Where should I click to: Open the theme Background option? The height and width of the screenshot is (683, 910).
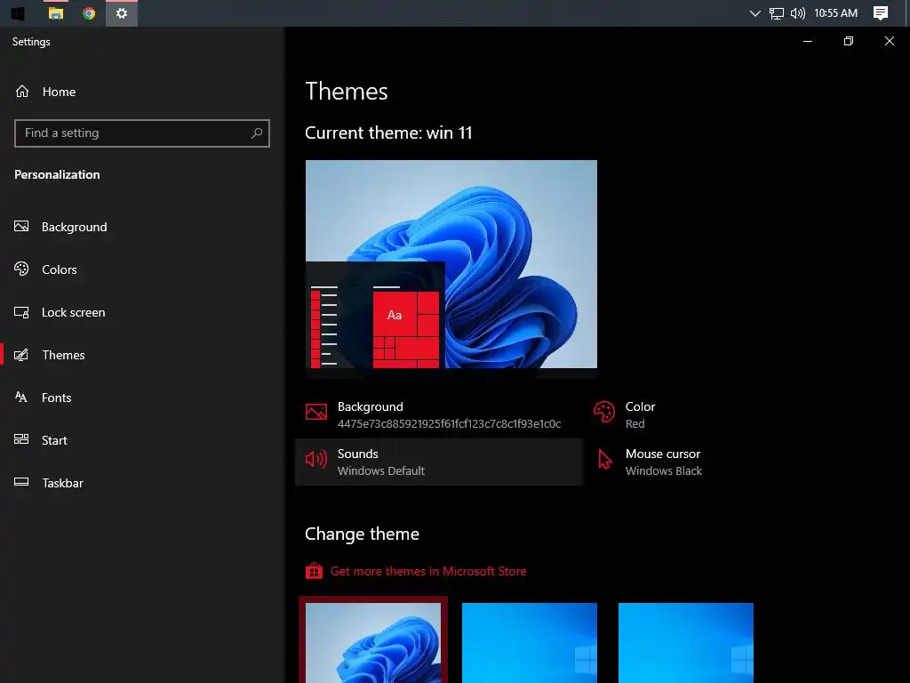439,414
